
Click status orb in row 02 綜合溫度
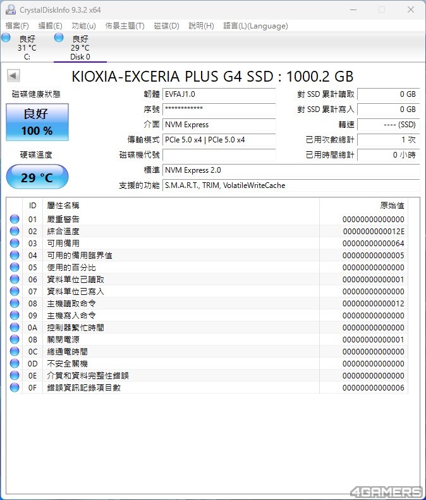15,231
